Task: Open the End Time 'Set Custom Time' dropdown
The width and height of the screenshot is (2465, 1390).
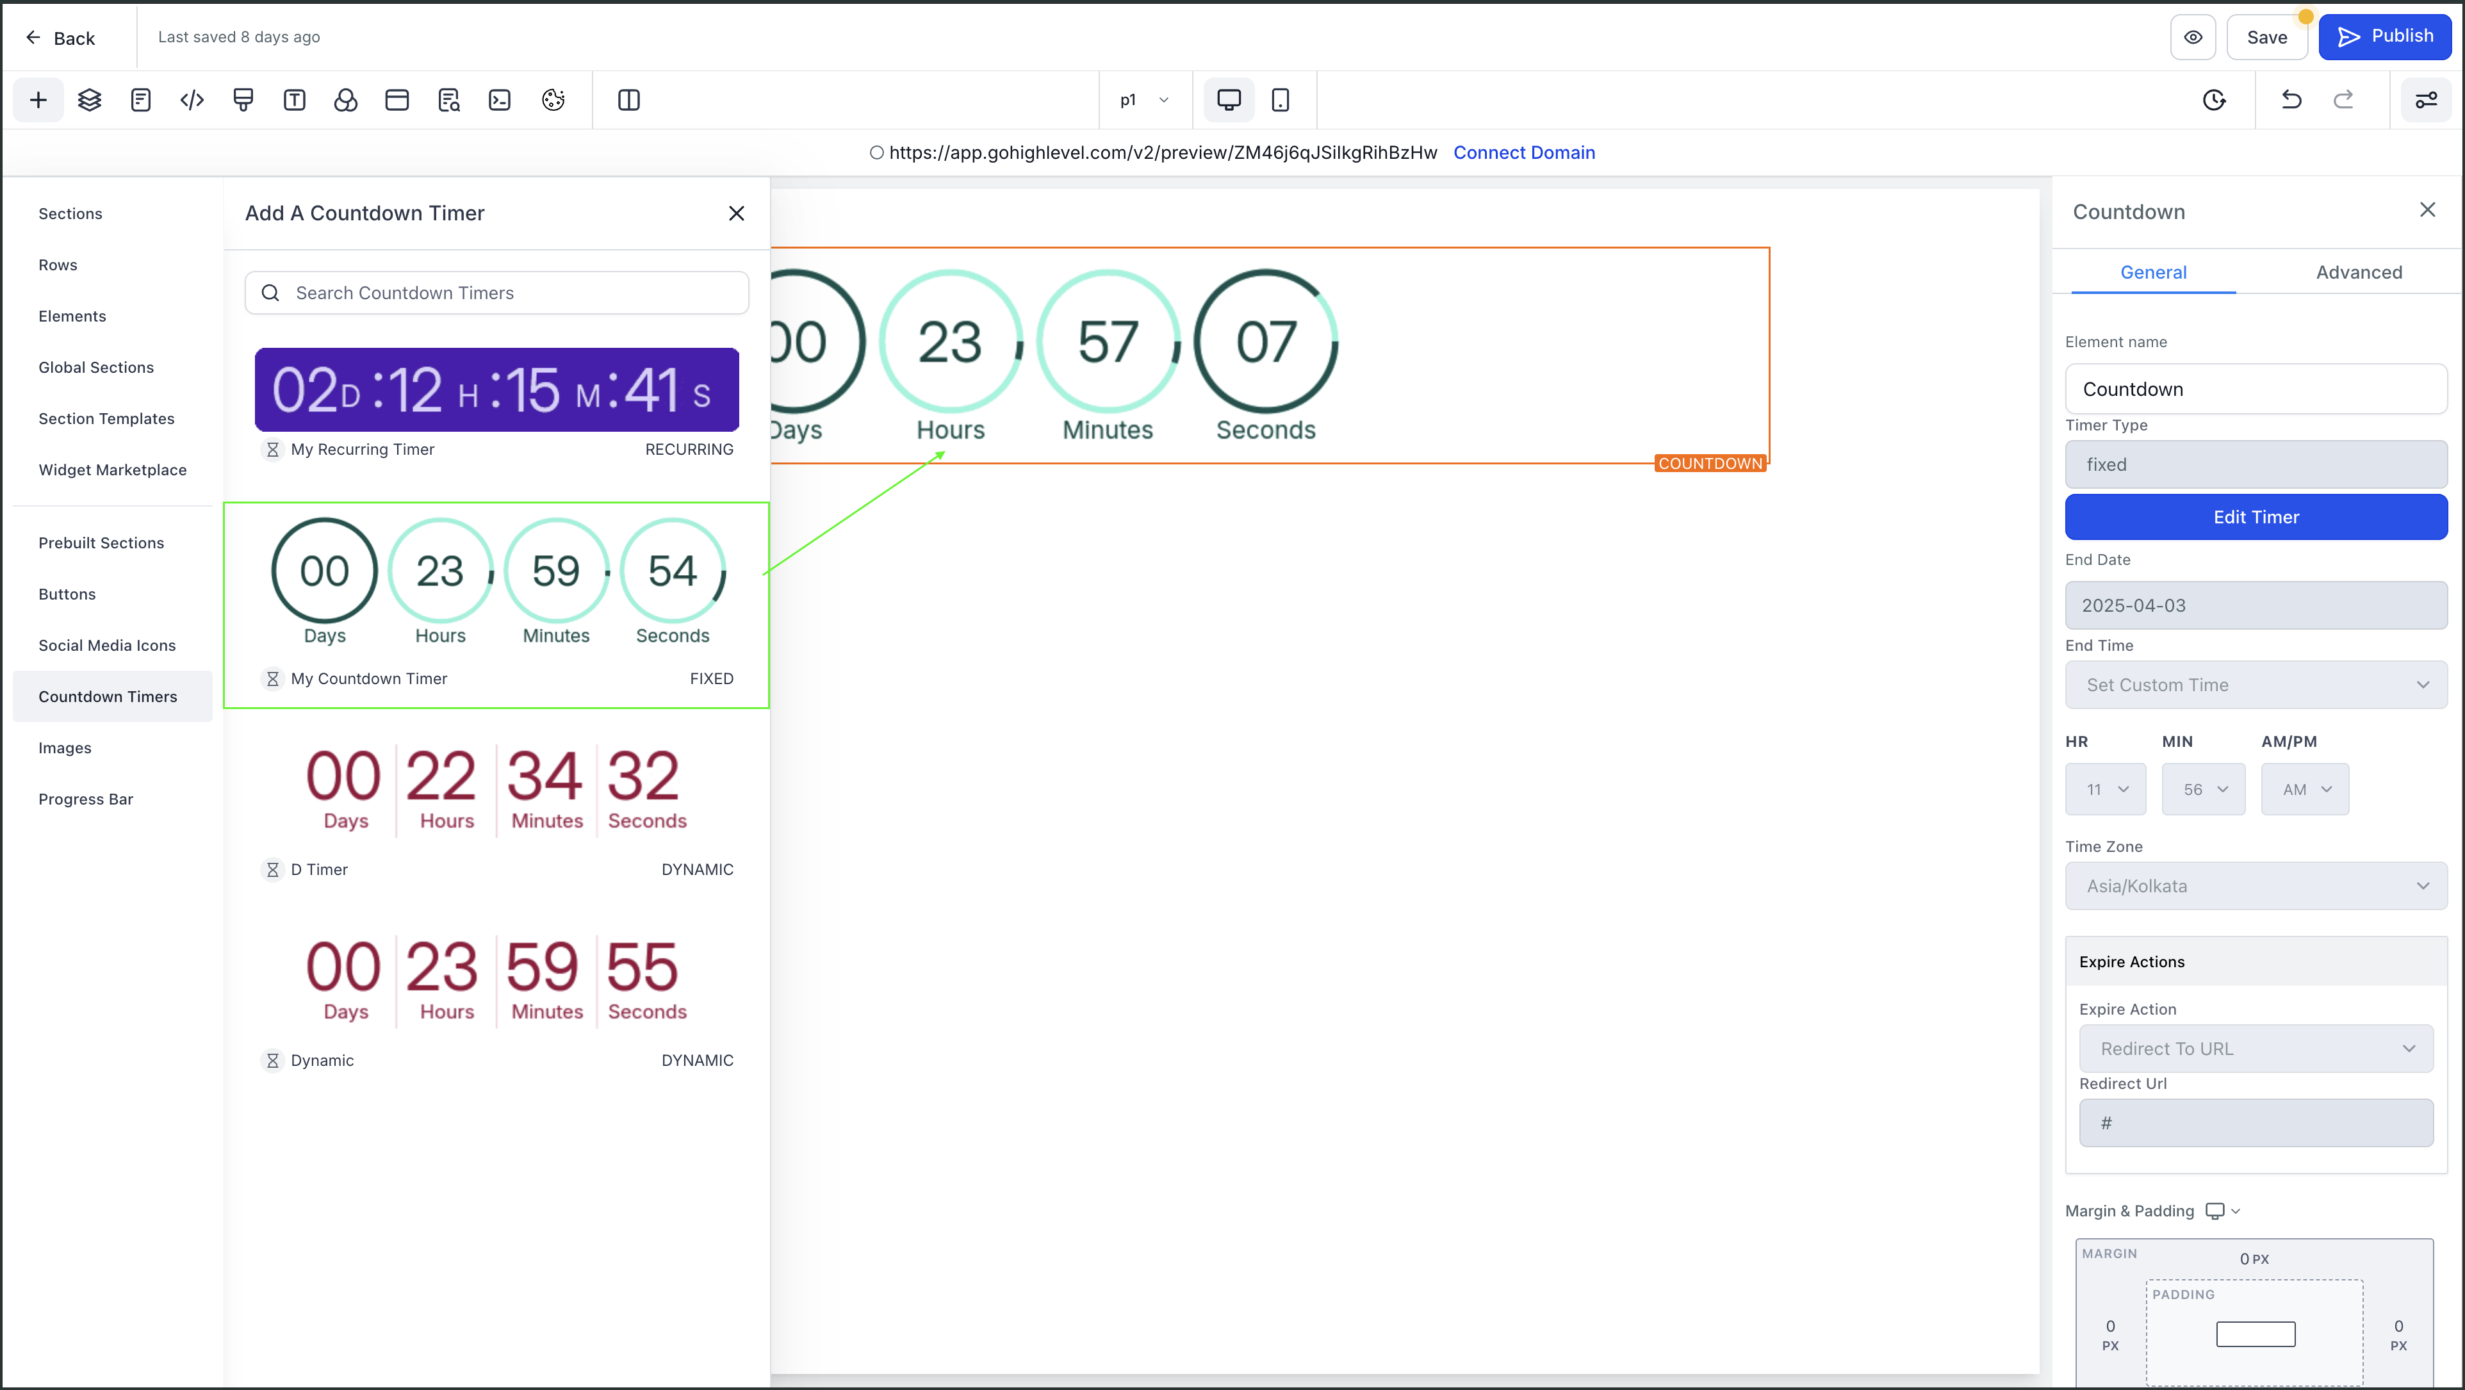Action: [2256, 684]
